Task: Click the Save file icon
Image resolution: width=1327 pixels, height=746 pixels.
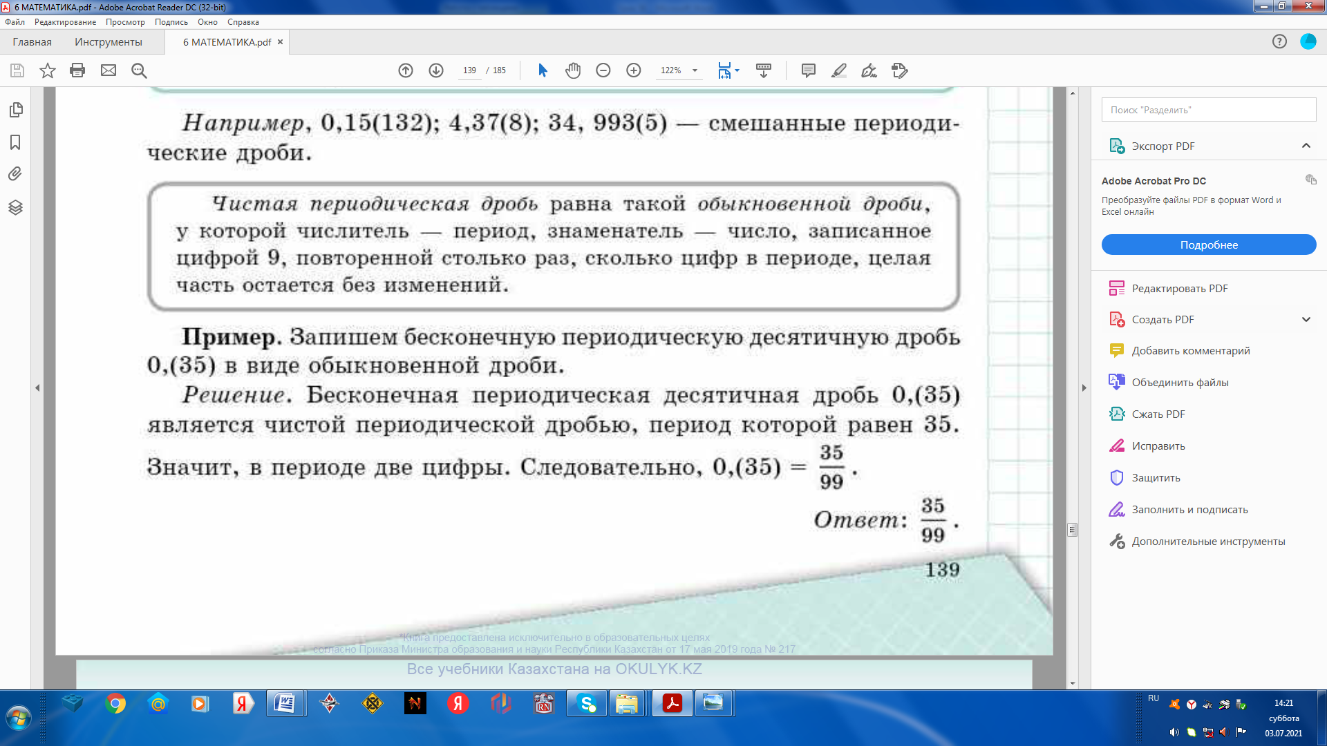Action: (x=17, y=70)
